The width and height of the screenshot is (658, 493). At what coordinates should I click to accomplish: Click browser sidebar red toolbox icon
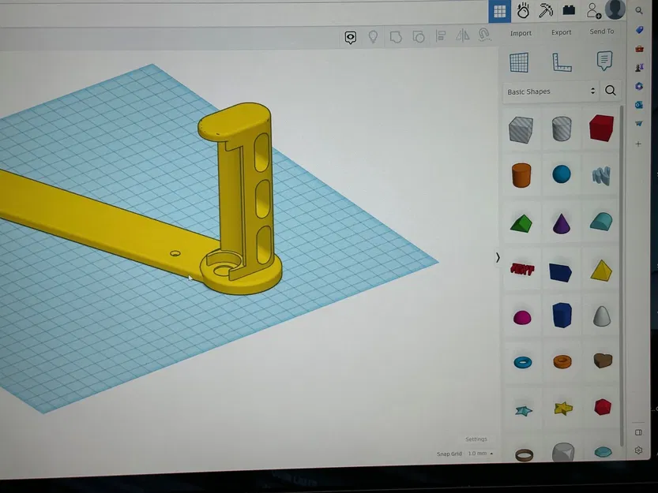click(x=639, y=49)
